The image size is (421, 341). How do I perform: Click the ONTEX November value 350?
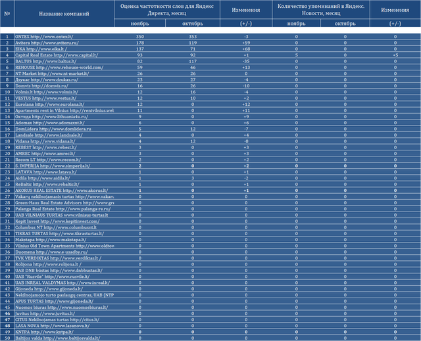pyautogui.click(x=140, y=37)
